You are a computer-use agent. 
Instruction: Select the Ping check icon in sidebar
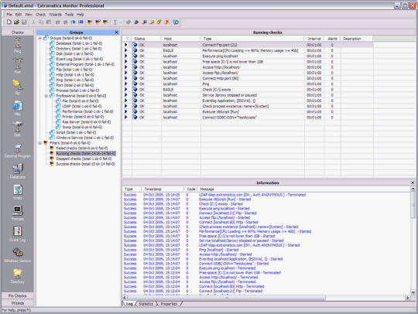18,43
